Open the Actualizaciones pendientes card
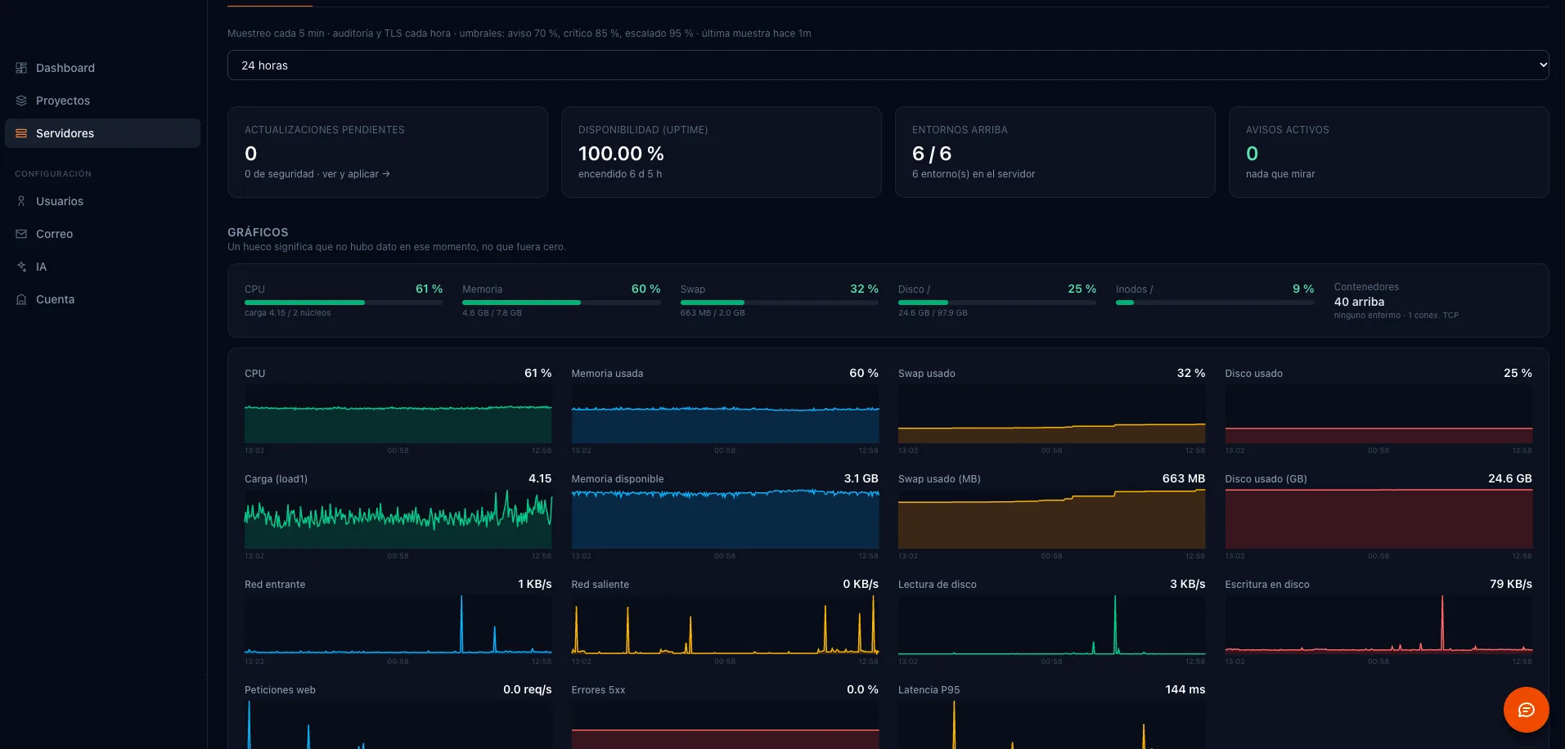 coord(388,152)
